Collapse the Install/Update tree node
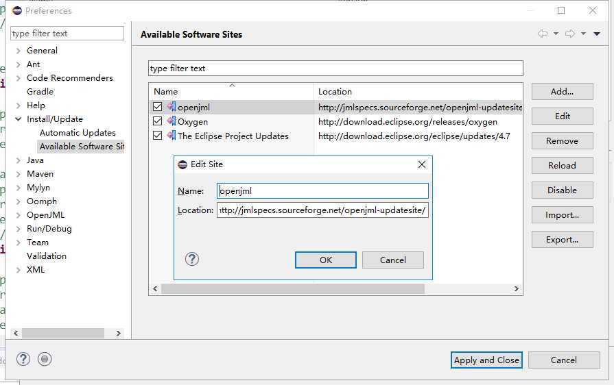 tap(18, 119)
